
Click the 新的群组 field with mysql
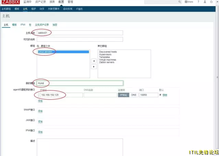[x=80, y=83]
